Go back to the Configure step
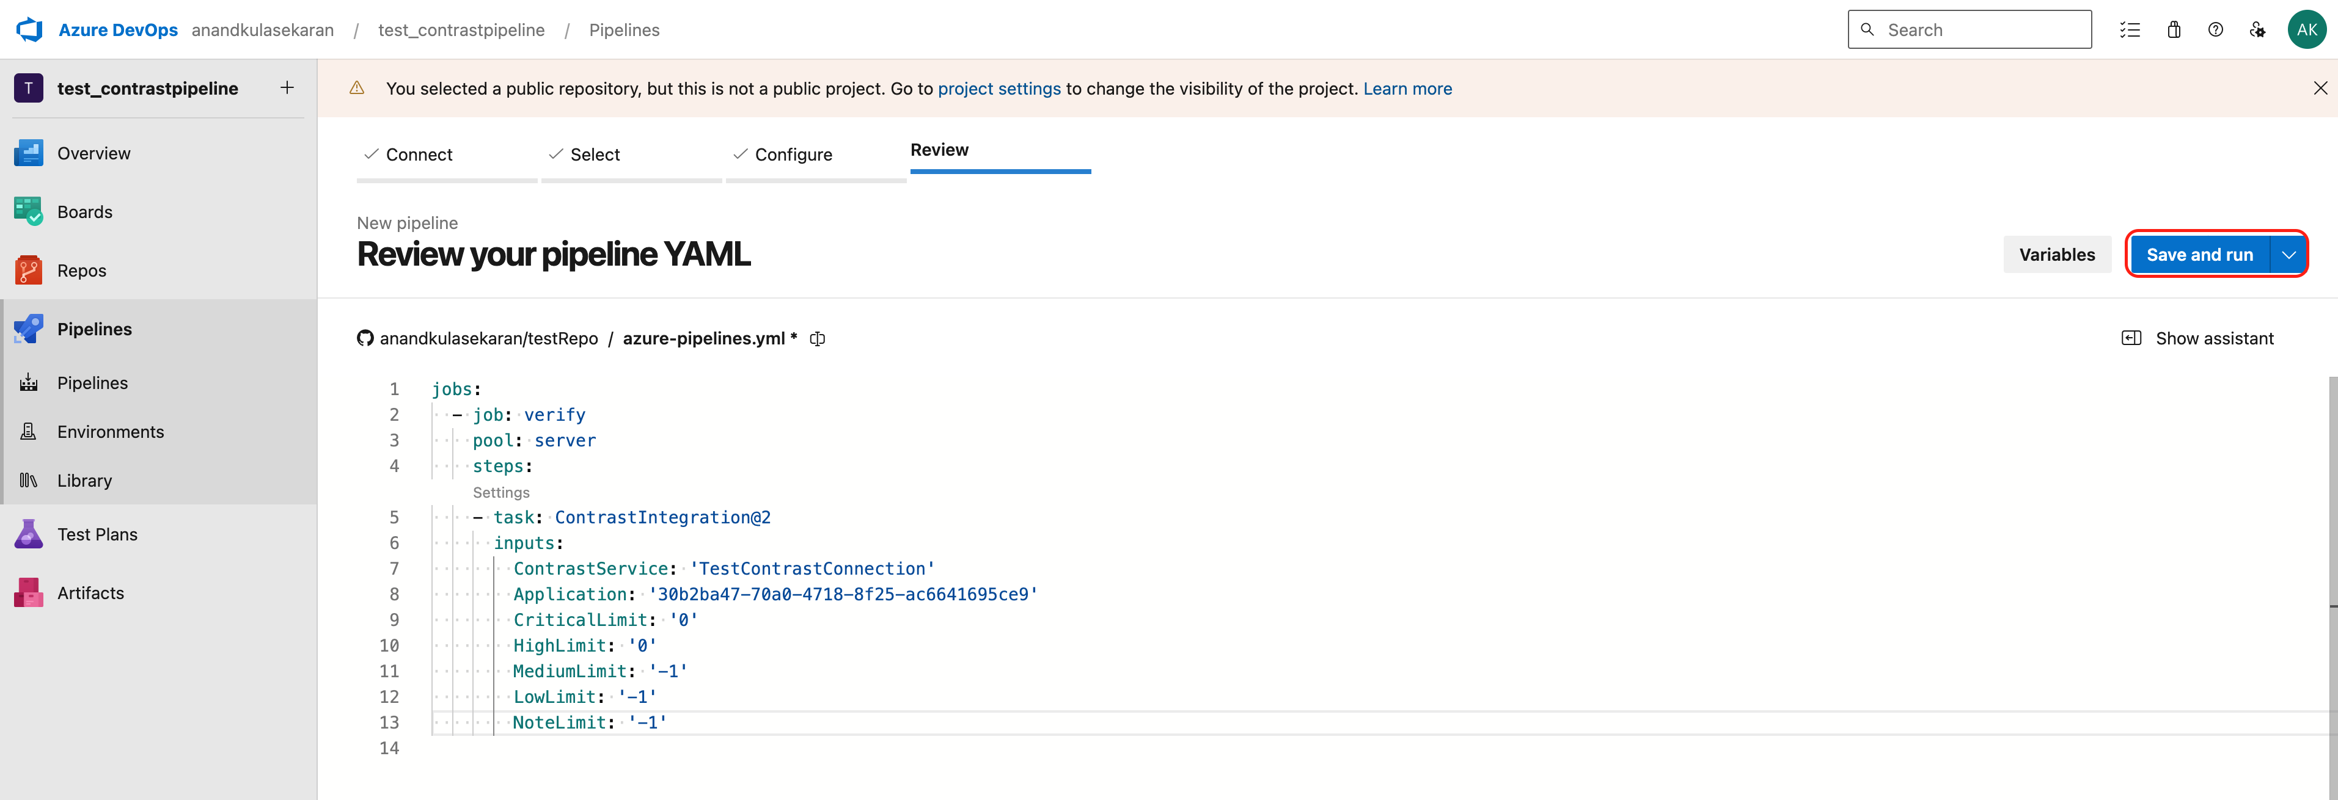 pyautogui.click(x=816, y=154)
